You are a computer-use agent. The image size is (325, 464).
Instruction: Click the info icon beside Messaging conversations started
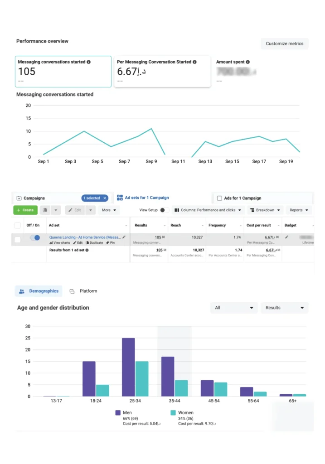tap(88, 62)
